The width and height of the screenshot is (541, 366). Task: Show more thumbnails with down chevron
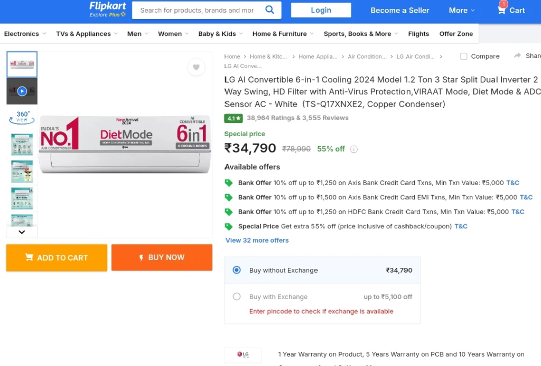tap(22, 232)
